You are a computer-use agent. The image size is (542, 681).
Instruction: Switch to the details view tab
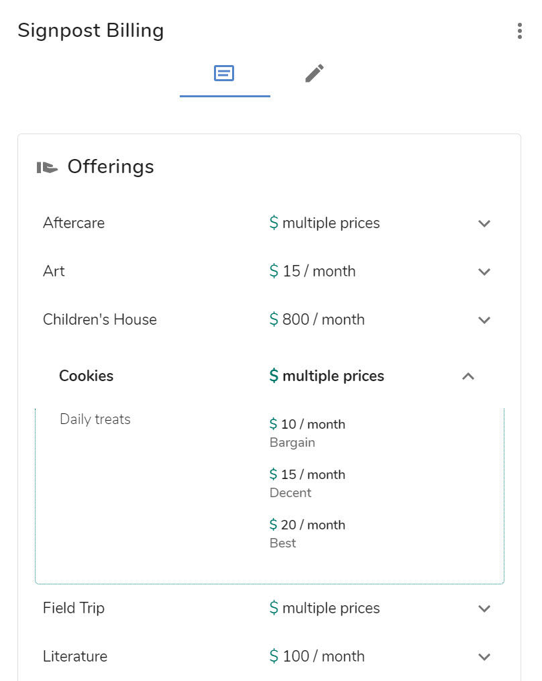[224, 73]
